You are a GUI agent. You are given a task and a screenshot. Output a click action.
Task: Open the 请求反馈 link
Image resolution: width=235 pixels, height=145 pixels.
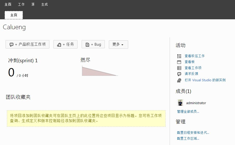tap(192, 74)
